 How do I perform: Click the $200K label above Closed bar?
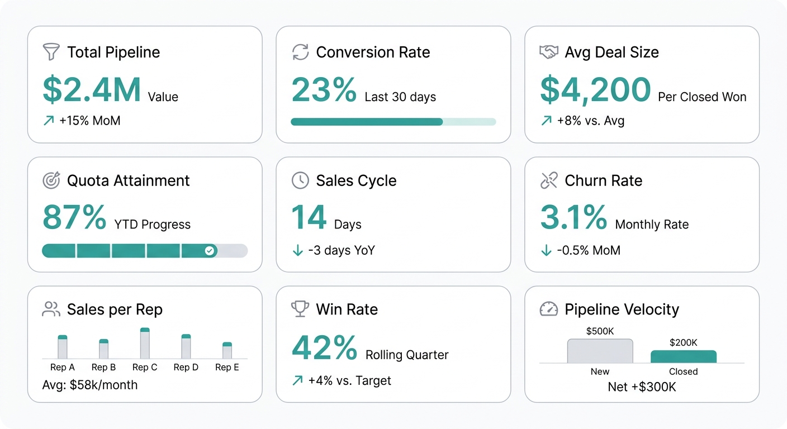[684, 342]
